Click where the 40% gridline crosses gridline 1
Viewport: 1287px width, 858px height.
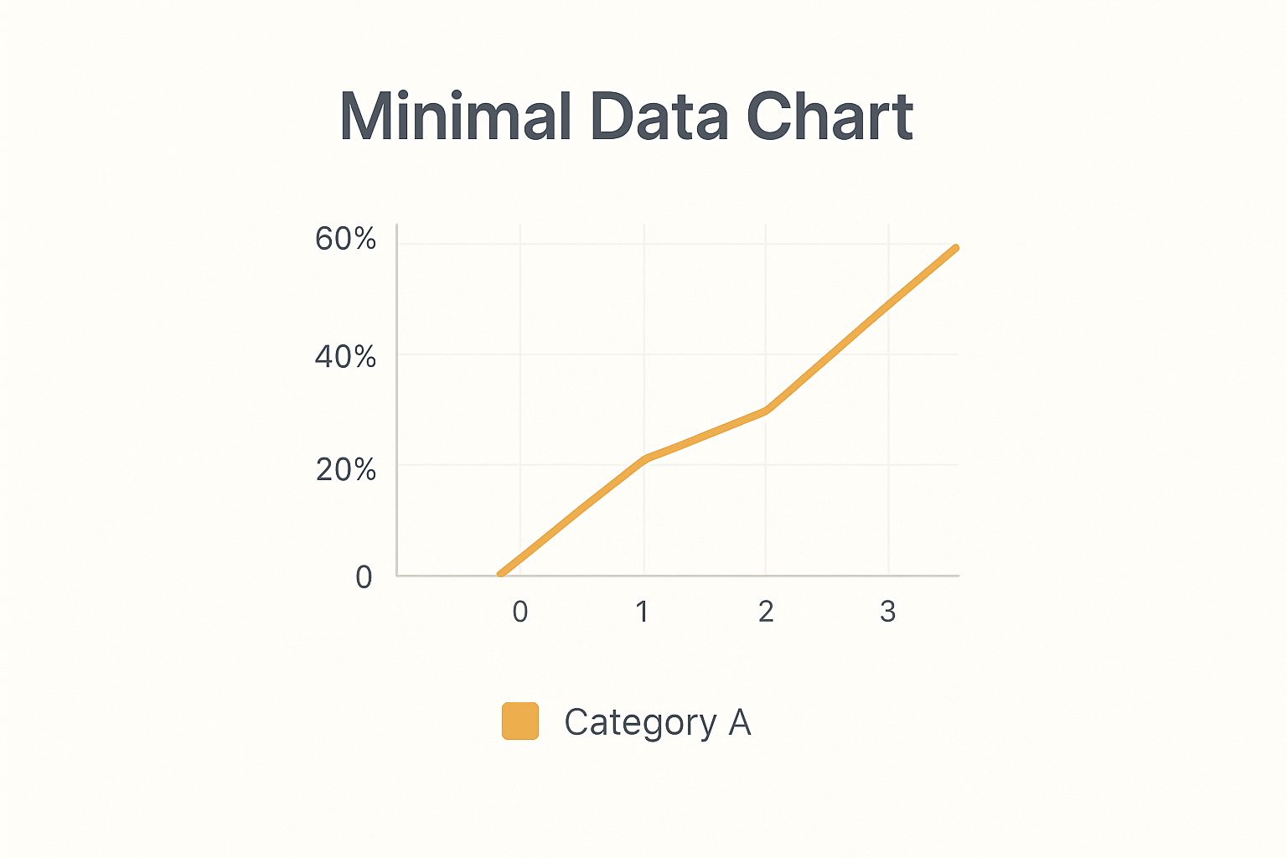(643, 354)
